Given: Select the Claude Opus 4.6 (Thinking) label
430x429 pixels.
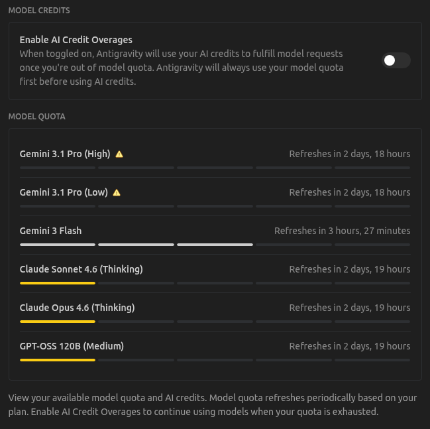Looking at the screenshot, I should (x=78, y=308).
